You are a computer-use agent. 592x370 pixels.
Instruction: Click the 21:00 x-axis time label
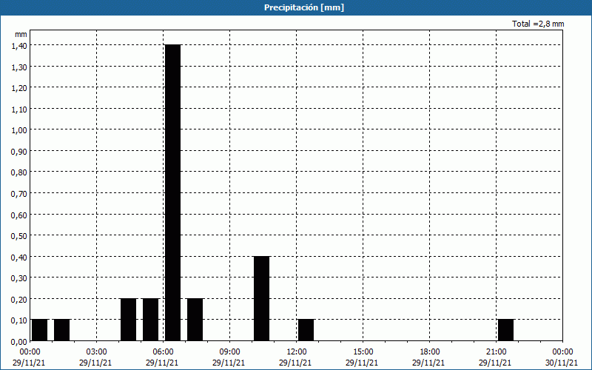pyautogui.click(x=496, y=352)
